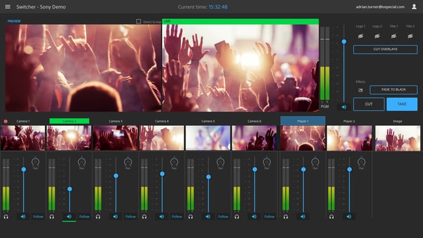The width and height of the screenshot is (423, 238).
Task: Mute the PGM master speaker
Action: (x=344, y=107)
